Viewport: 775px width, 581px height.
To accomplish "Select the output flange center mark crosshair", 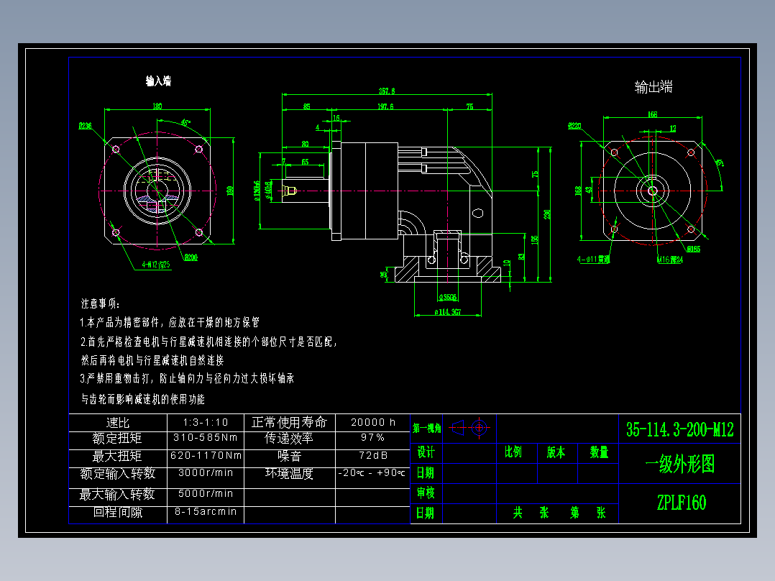I will pyautogui.click(x=653, y=189).
